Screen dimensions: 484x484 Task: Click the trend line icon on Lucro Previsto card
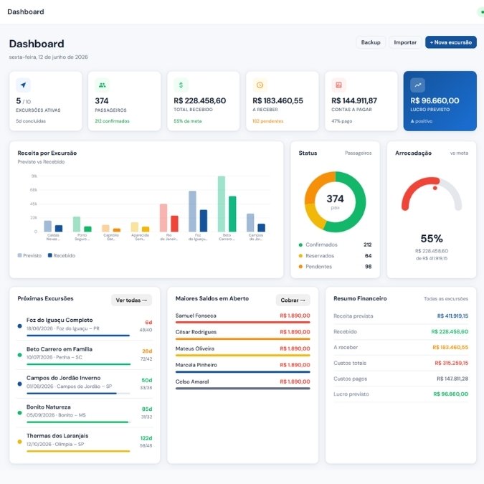(x=417, y=85)
